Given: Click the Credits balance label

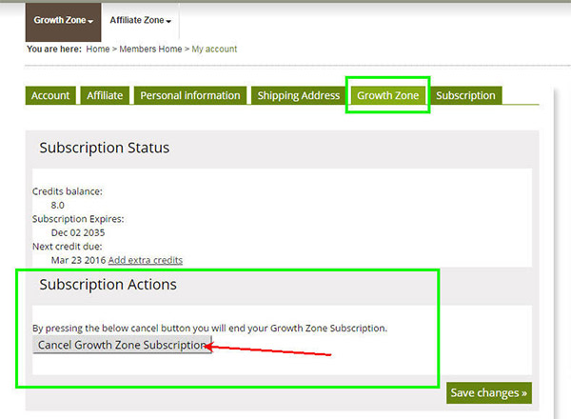Looking at the screenshot, I should (x=68, y=191).
